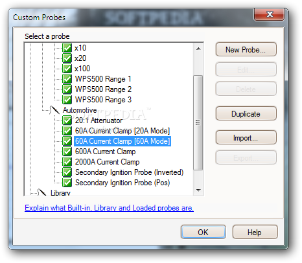Image resolution: width=302 pixels, height=263 pixels.
Task: Toggle checkbox beside 60A Current Clamp [20A Mode]
Action: 67,131
